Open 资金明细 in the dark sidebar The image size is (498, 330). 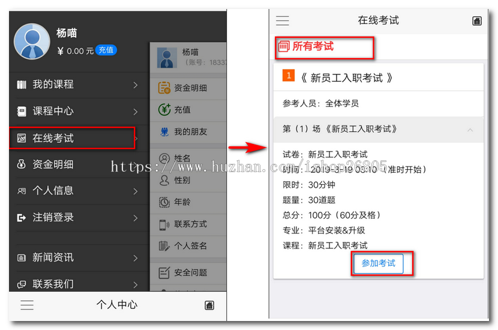coord(79,164)
